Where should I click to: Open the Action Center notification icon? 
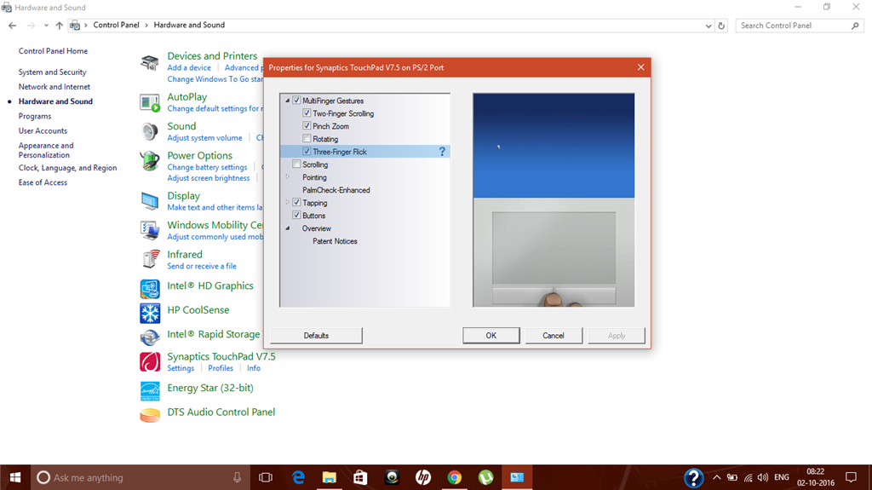pyautogui.click(x=851, y=477)
